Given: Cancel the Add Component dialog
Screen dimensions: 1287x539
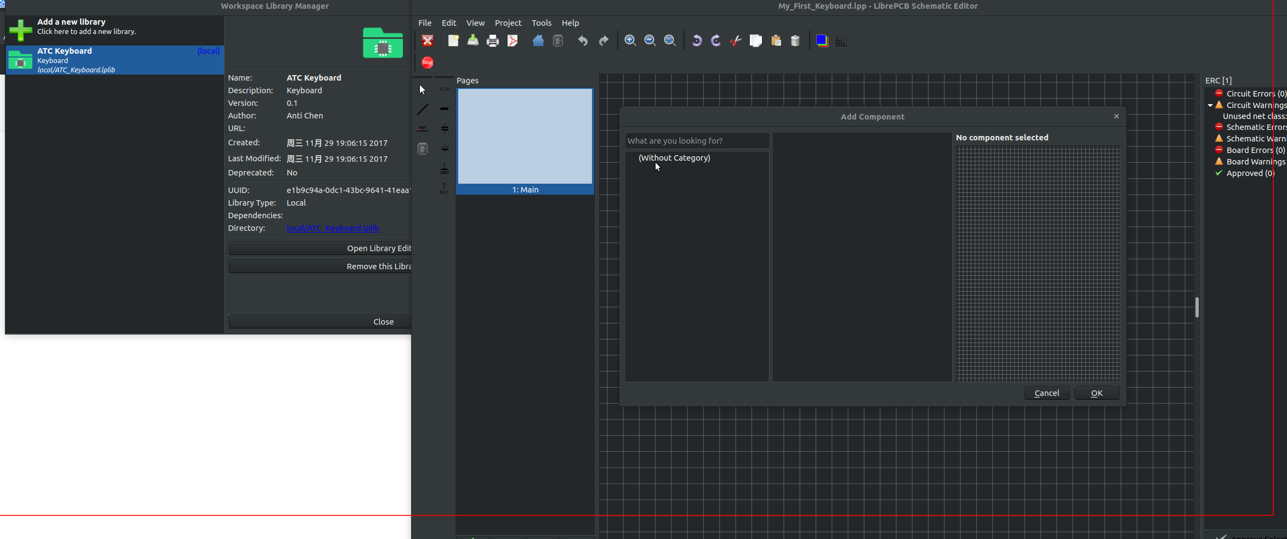Looking at the screenshot, I should [x=1046, y=393].
